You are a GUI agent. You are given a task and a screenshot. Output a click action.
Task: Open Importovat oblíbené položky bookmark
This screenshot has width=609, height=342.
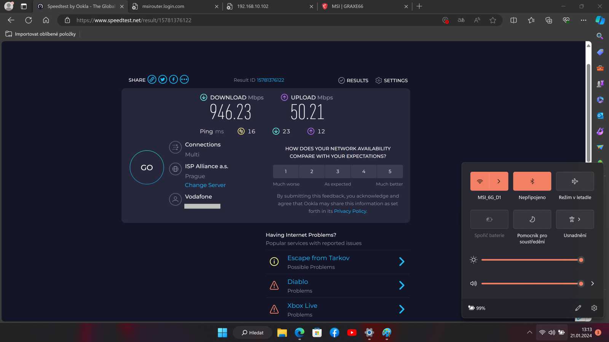point(41,34)
